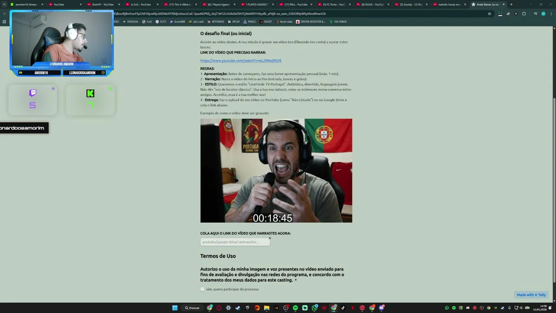
Task: Open File Explorer from the taskbar
Action: 267,308
